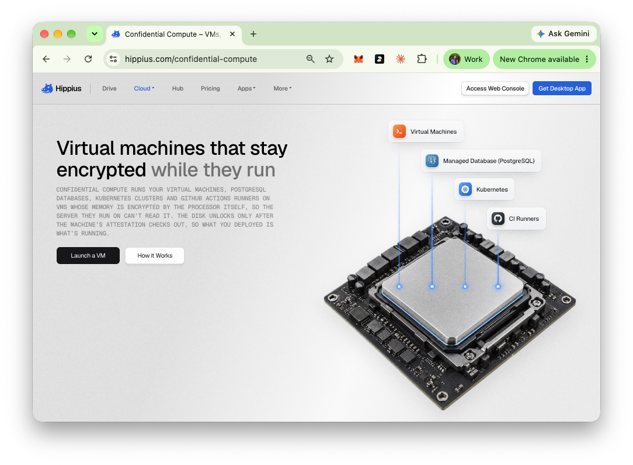
Task: Open the Extensions puzzle piece menu
Action: tap(422, 59)
